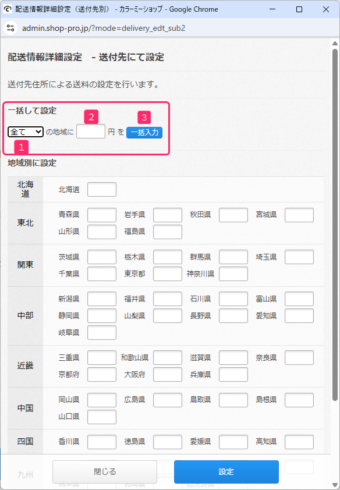The image size is (340, 490).
Task: Click the 高知県 shipping fee field
Action: click(299, 442)
